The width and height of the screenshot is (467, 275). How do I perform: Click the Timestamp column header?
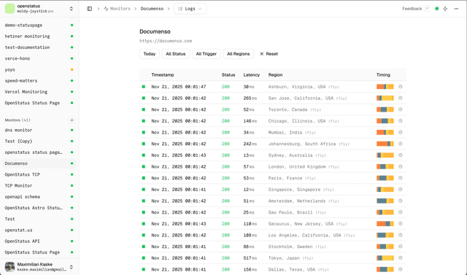[163, 75]
